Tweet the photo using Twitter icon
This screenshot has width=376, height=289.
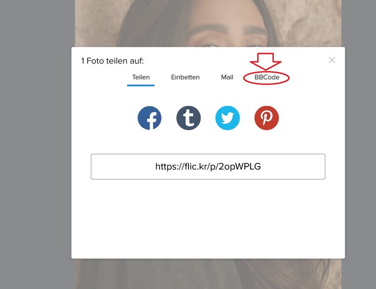(228, 118)
